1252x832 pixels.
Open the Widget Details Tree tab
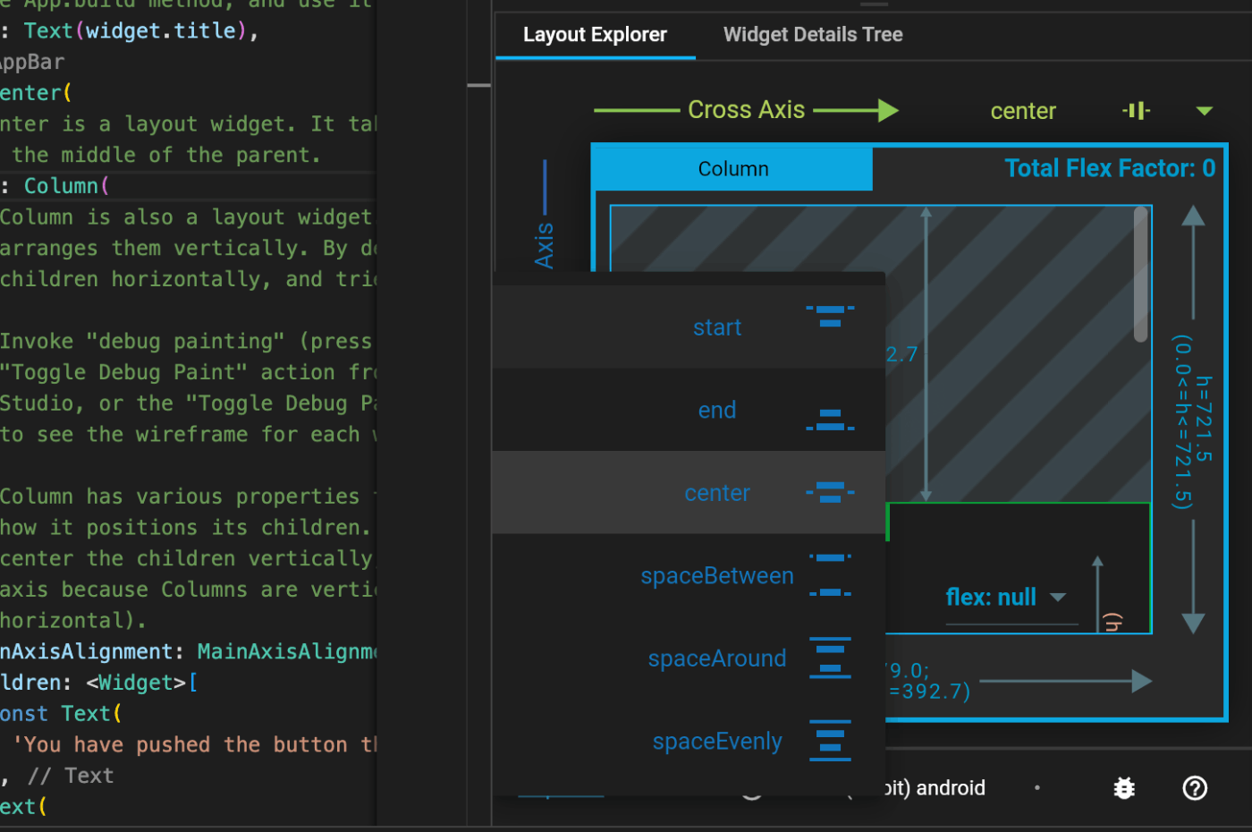coord(813,35)
